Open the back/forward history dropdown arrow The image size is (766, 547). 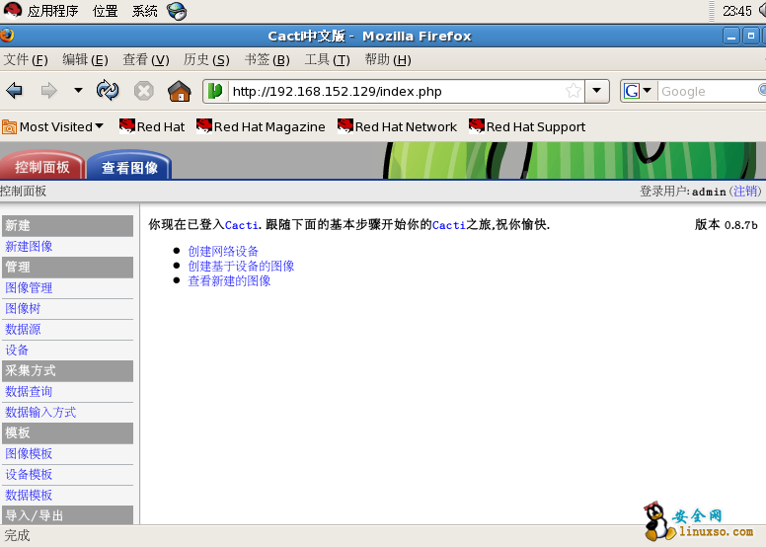coord(78,91)
